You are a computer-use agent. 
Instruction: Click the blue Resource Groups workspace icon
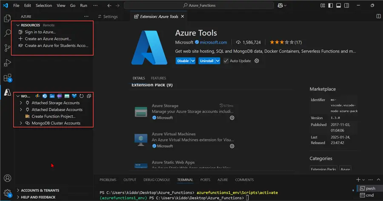click(x=74, y=96)
